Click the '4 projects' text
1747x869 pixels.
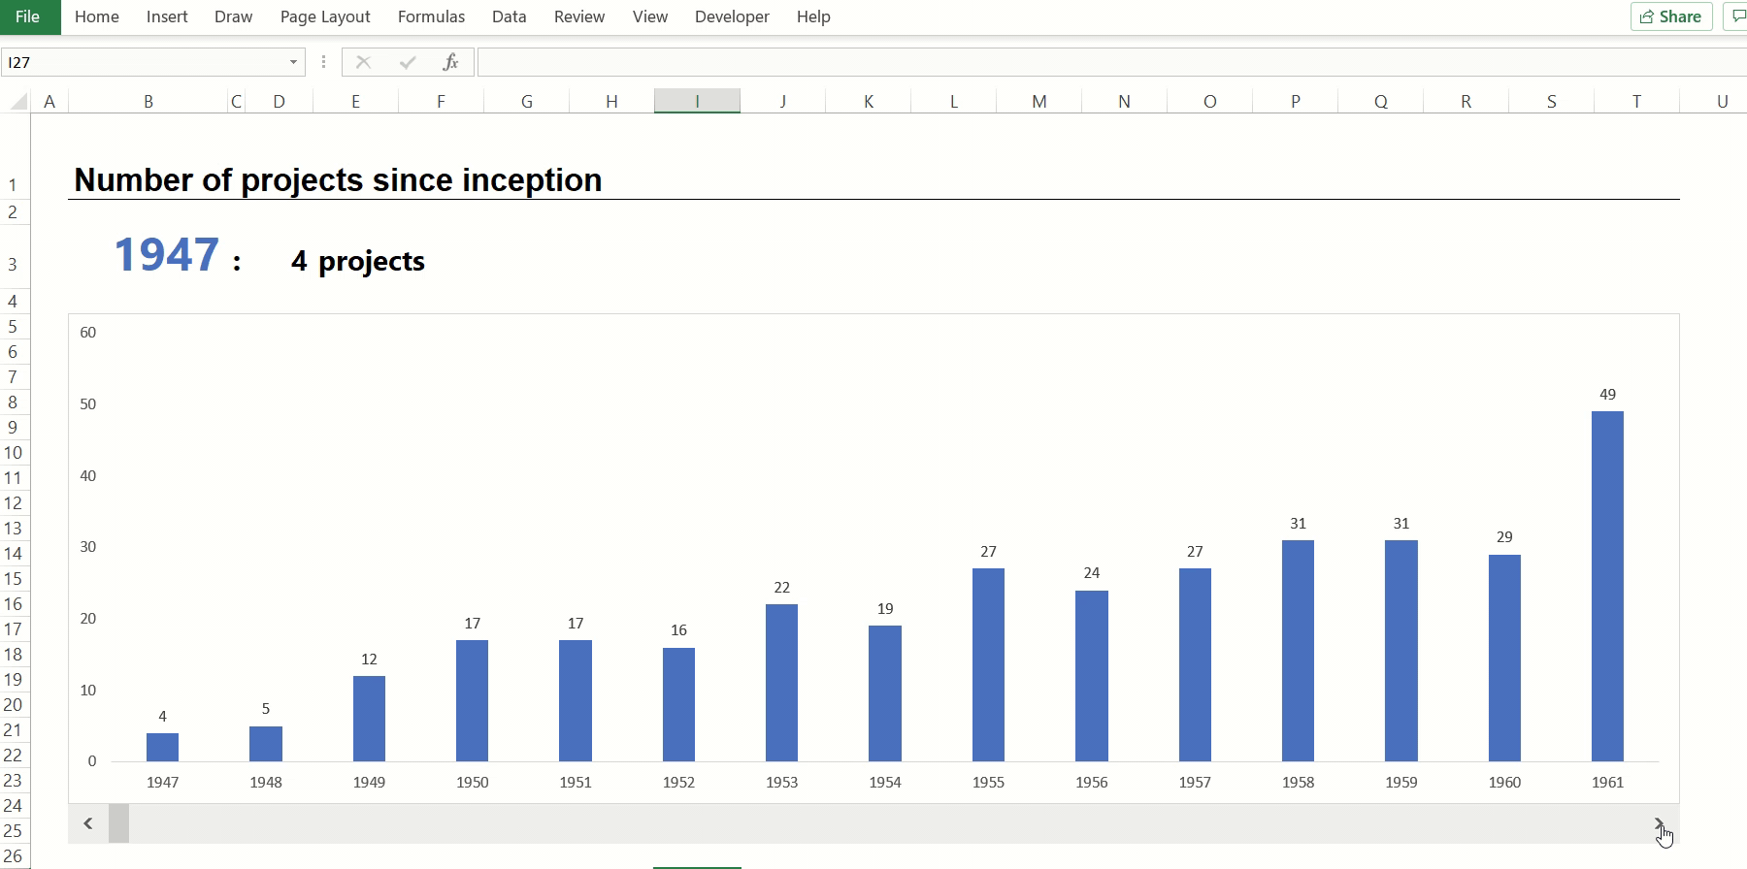coord(357,261)
